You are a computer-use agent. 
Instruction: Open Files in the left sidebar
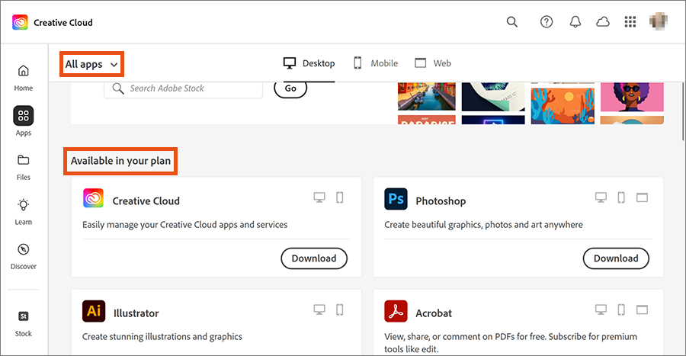(24, 166)
